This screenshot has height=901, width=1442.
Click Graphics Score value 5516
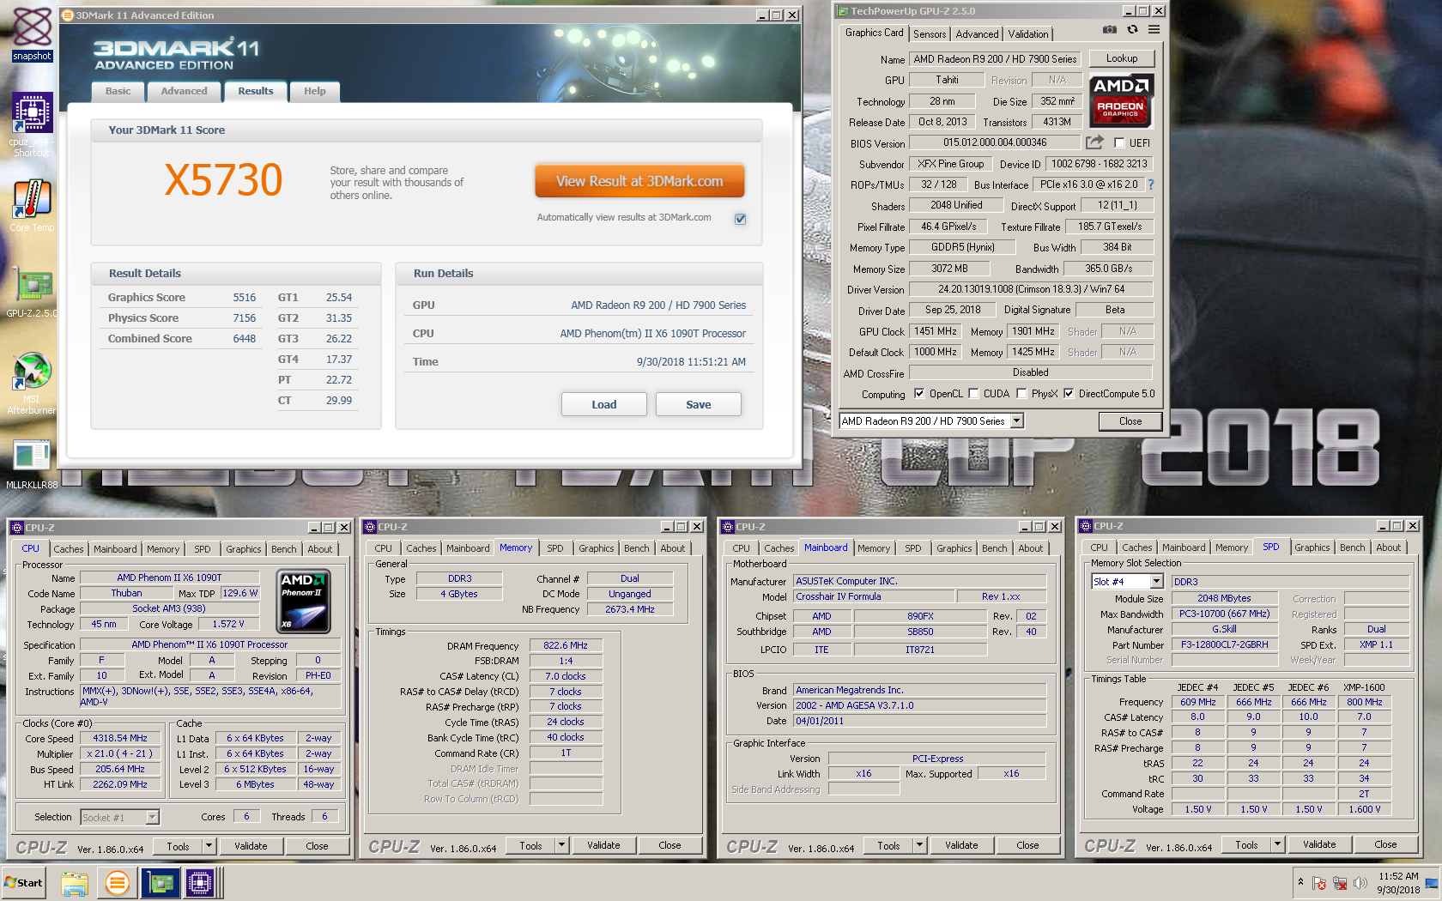point(245,298)
